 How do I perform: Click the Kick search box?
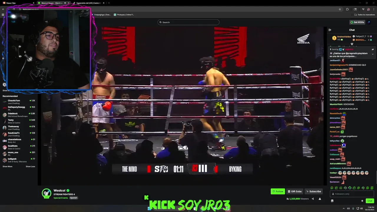[x=188, y=22]
